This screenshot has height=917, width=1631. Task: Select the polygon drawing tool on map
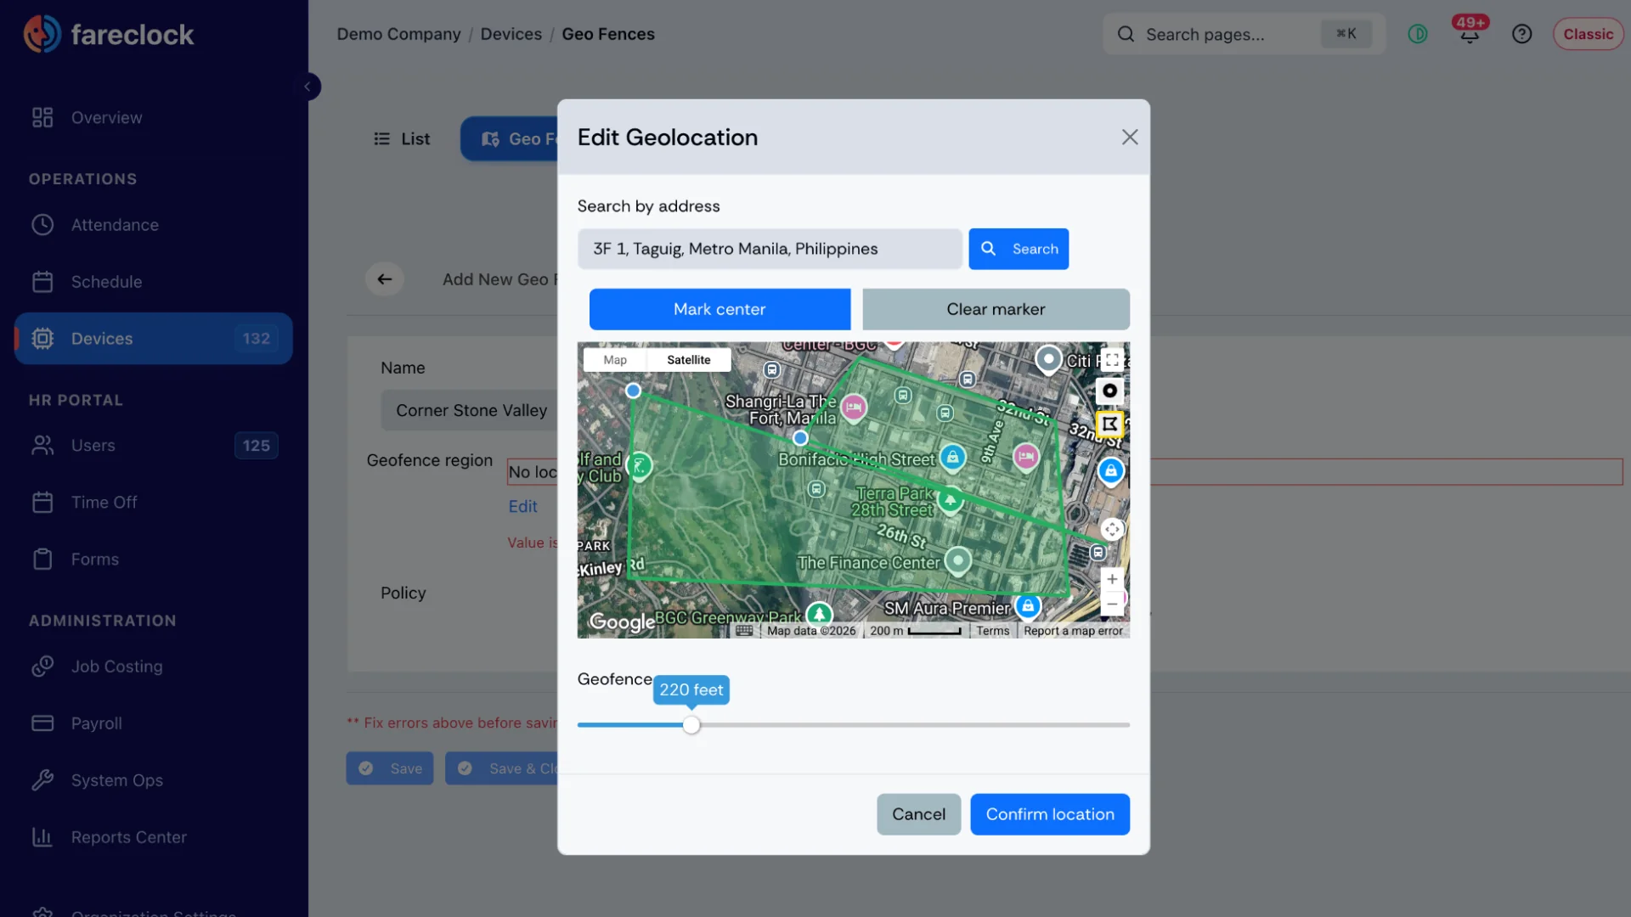click(1109, 423)
